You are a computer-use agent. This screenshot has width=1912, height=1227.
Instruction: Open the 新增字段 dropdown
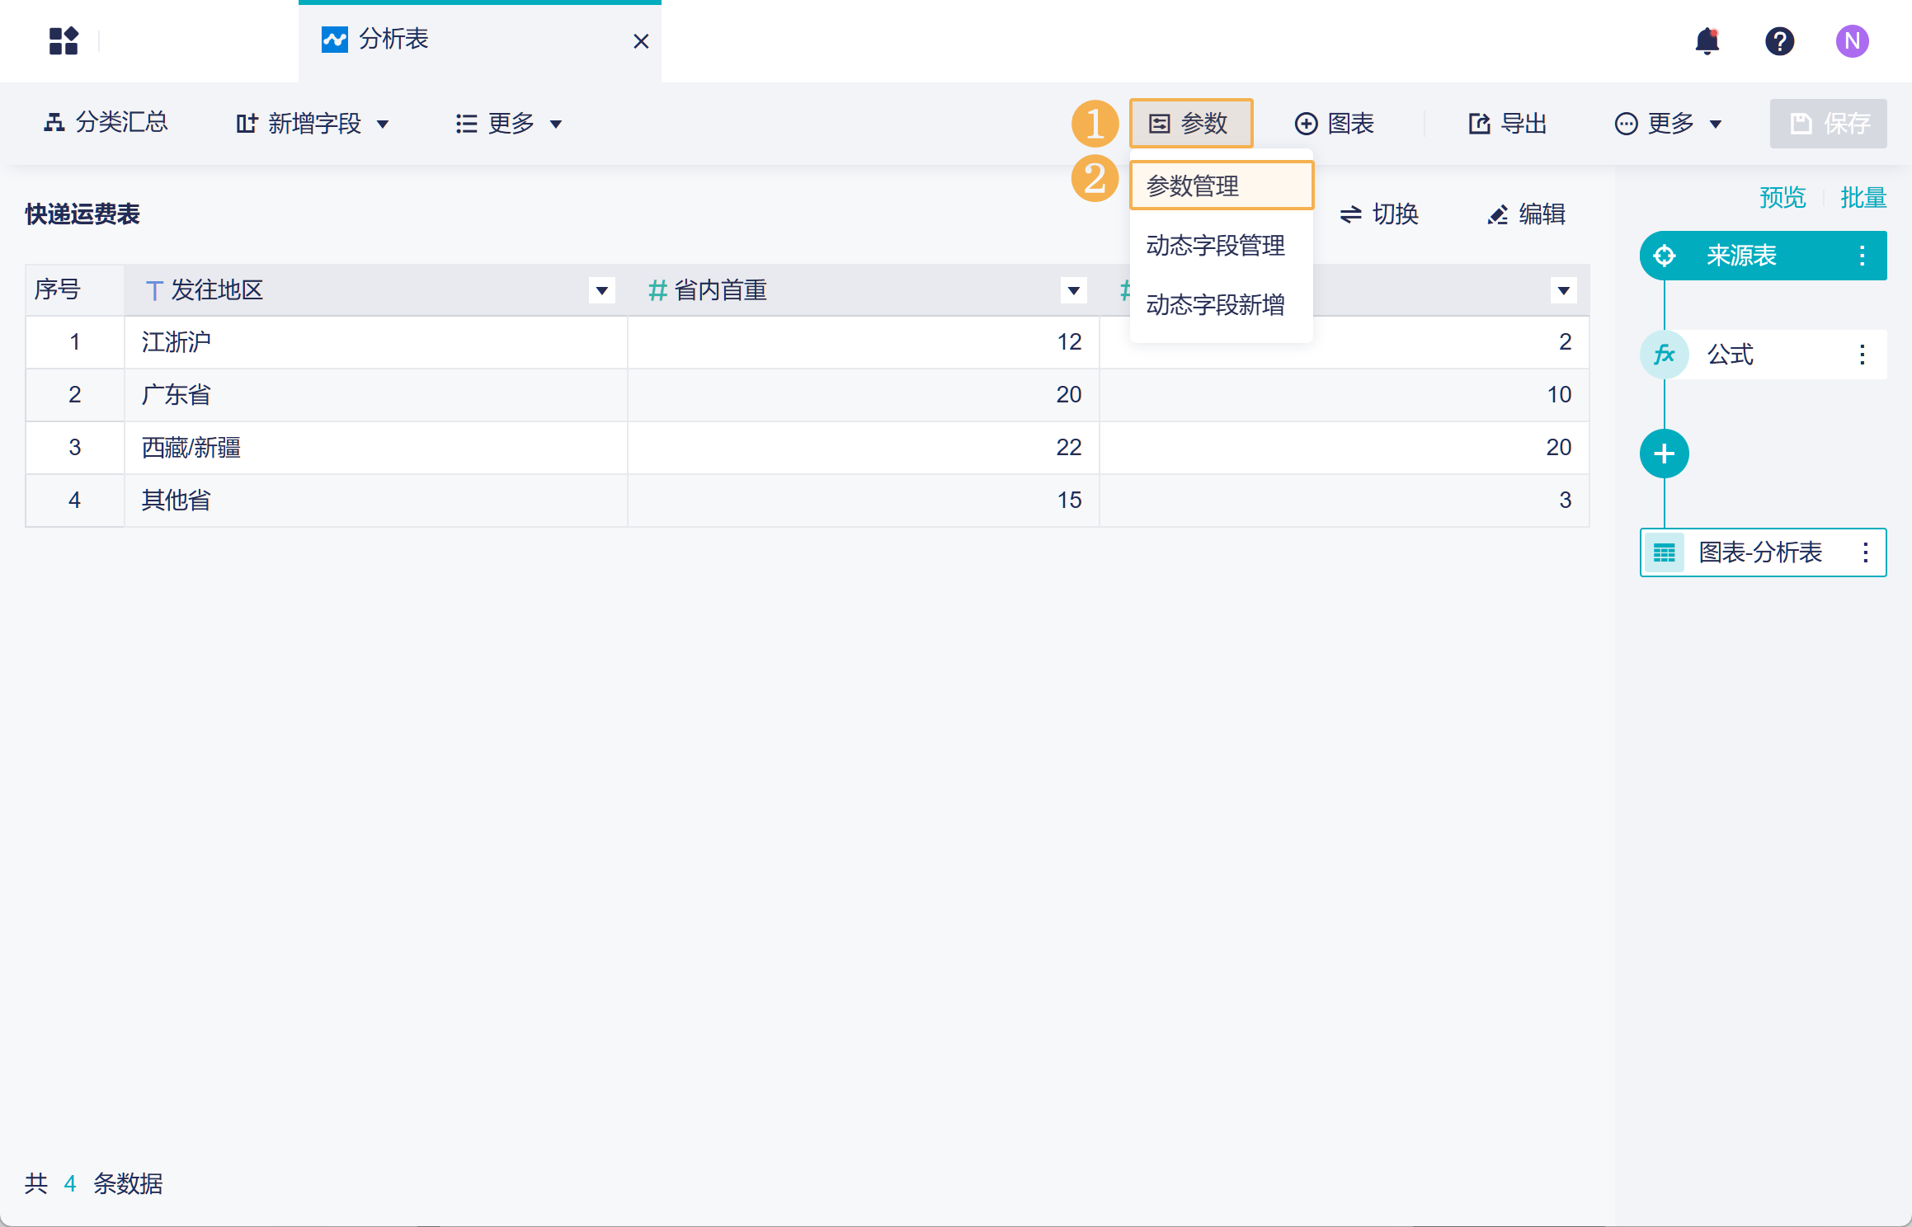coord(313,124)
